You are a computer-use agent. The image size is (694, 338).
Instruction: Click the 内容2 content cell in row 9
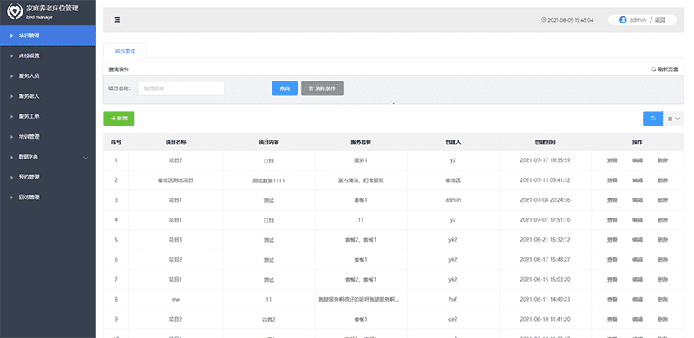(269, 320)
